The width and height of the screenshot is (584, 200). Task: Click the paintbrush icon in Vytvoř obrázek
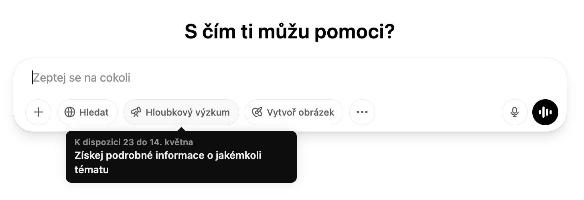coord(257,112)
